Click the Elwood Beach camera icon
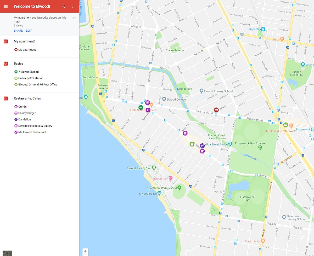 pyautogui.click(x=159, y=193)
